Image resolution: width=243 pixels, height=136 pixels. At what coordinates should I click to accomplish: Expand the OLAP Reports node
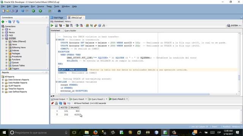point(3,86)
